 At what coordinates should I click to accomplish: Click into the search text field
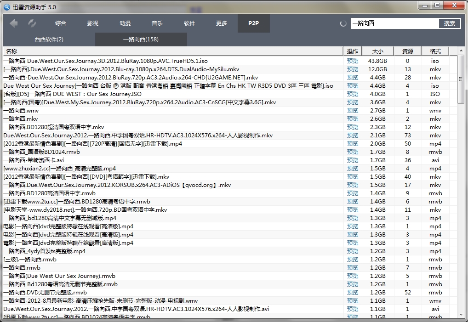394,23
